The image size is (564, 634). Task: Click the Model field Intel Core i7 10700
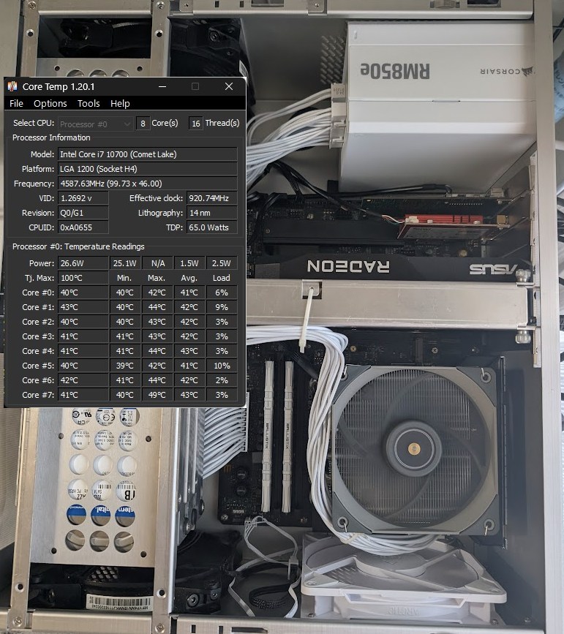click(x=147, y=154)
